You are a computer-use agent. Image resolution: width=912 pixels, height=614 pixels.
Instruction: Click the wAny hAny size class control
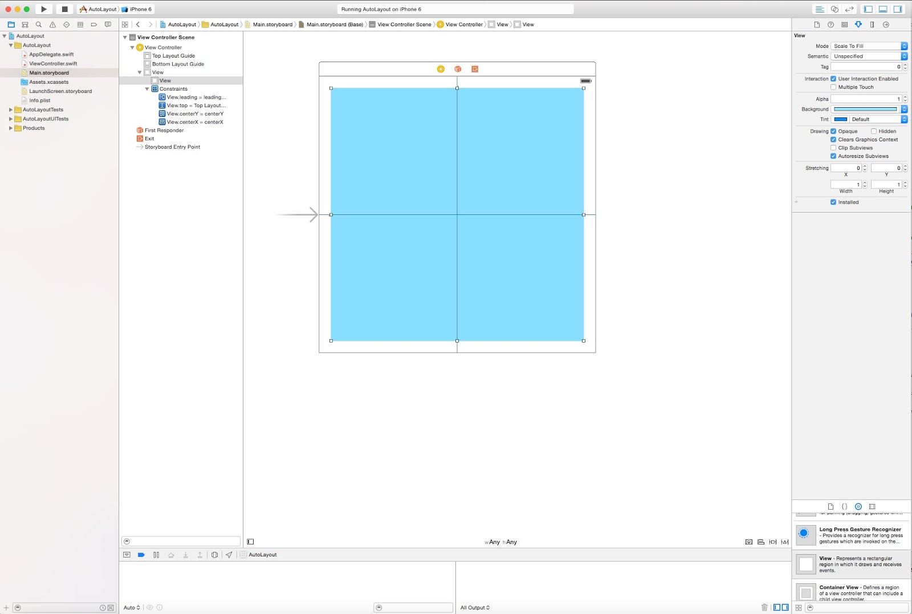(501, 542)
